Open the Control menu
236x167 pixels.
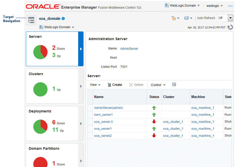[158, 85]
